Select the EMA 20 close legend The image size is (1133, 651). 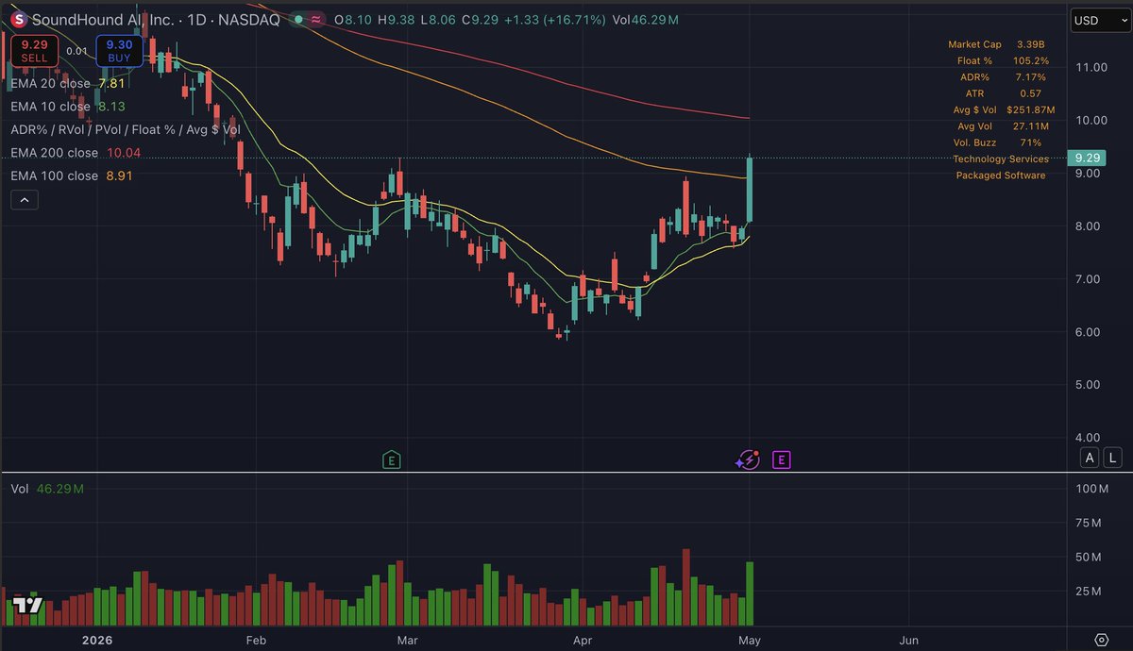[x=68, y=83]
